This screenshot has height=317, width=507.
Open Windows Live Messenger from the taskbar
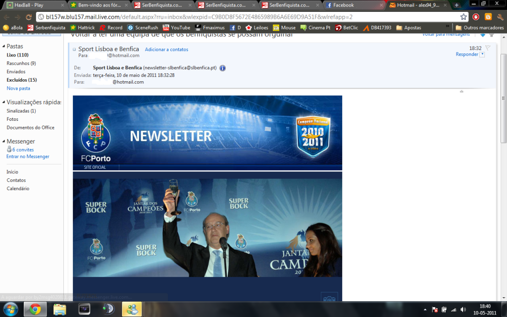coord(133,310)
